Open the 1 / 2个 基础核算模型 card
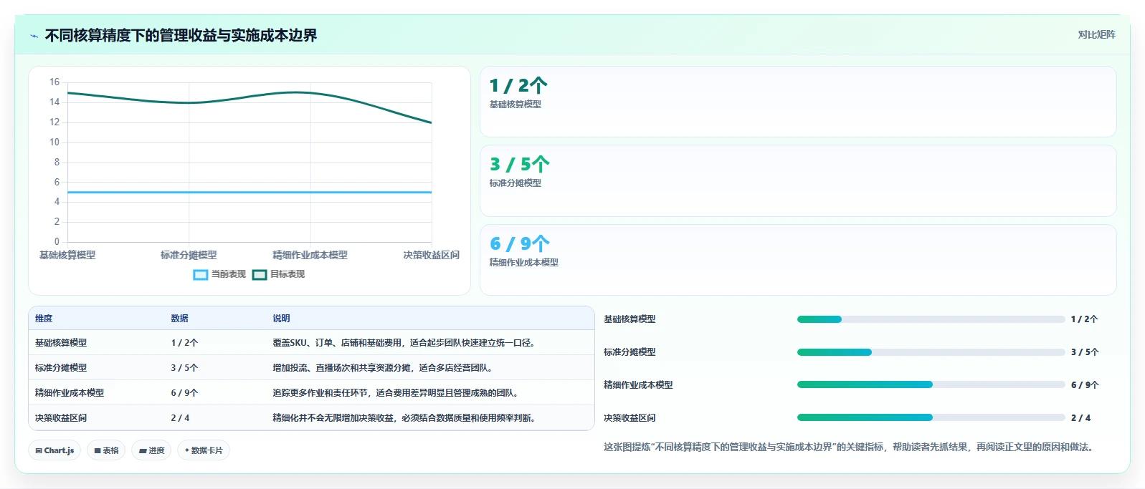1145x489 pixels. tap(798, 102)
